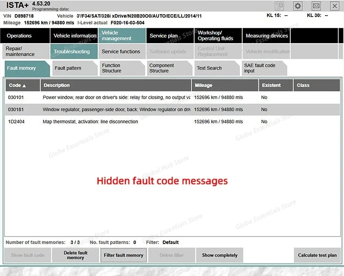Select the Troubleshooting sub-tab
344x276 pixels.
[74, 51]
